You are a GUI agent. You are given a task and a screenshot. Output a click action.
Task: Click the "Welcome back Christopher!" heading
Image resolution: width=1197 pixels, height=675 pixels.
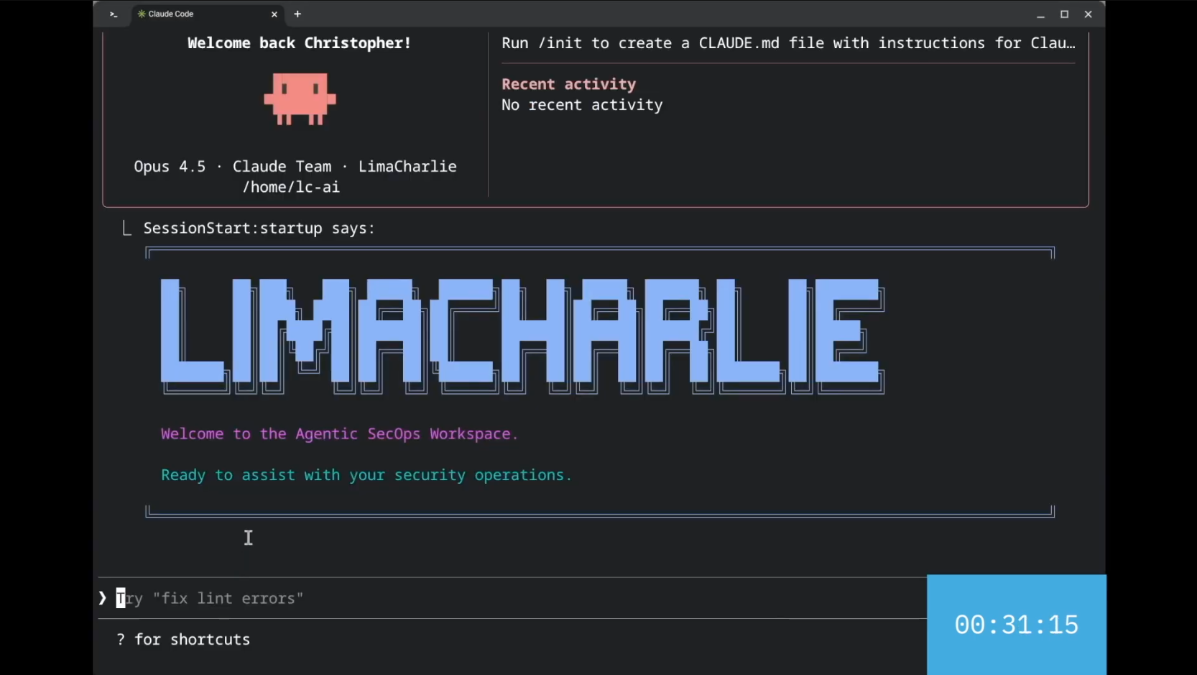pyautogui.click(x=299, y=43)
